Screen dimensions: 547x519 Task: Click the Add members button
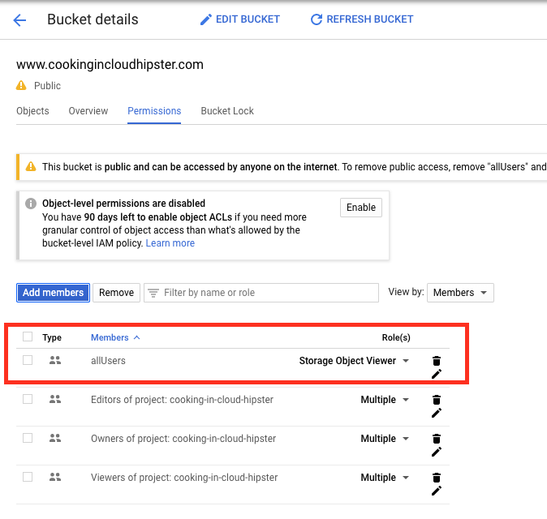pos(53,293)
